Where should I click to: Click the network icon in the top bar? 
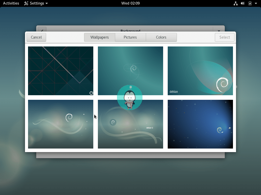coord(236,3)
